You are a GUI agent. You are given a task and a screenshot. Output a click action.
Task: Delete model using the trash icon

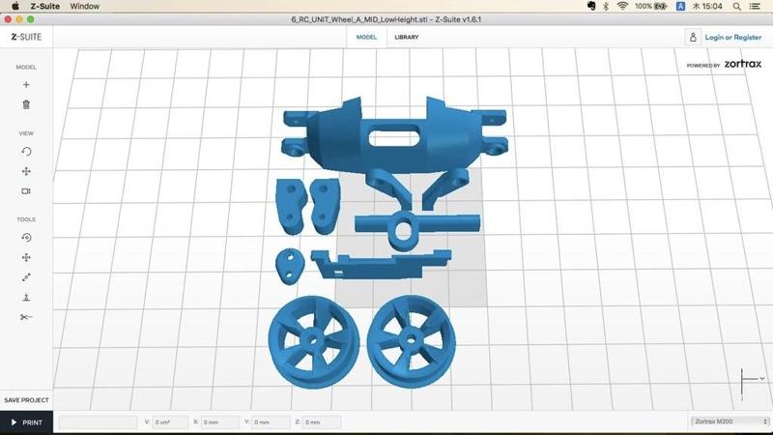click(26, 104)
